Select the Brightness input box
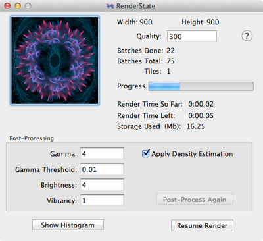 pos(102,184)
